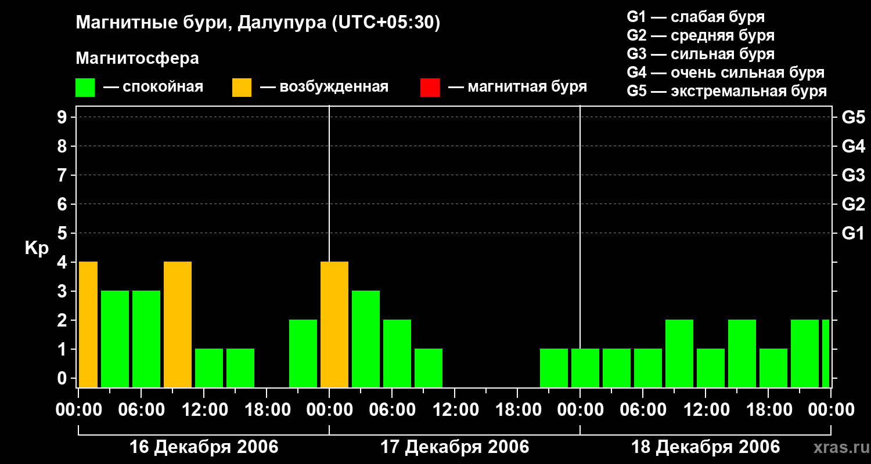The image size is (871, 464).
Task: Click the green Kp 2 bar at 06:00, 17 December
Action: (397, 354)
